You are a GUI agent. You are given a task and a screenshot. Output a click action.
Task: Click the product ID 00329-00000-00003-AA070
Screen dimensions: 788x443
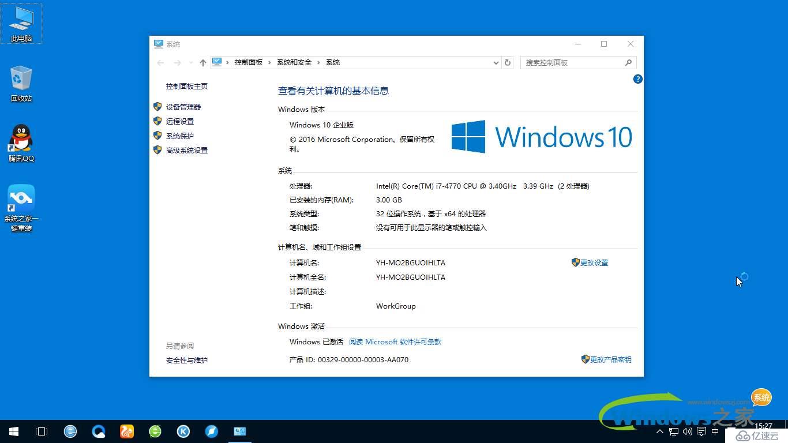363,359
